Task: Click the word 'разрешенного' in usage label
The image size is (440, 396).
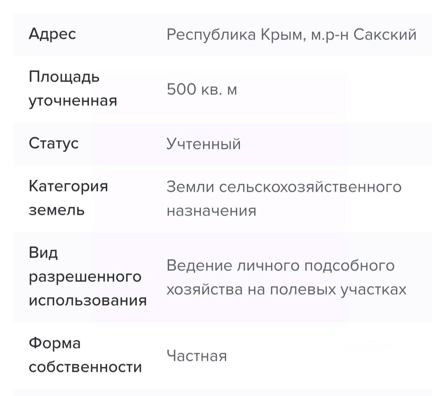Action: [x=85, y=276]
